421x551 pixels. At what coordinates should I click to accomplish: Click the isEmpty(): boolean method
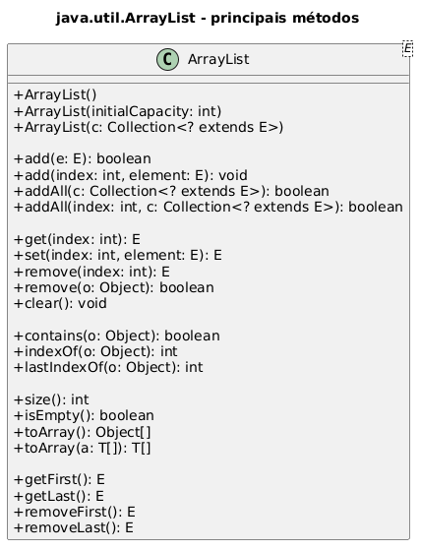(84, 415)
